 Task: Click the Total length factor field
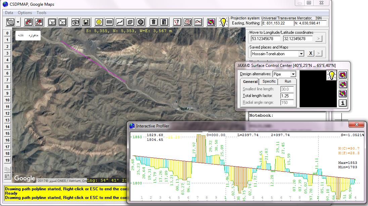tap(287, 96)
